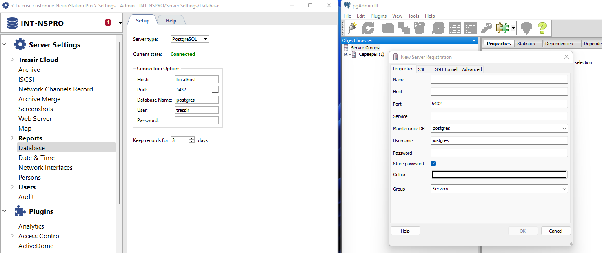
Task: Open the Plugins menu in pgAdmin menu bar
Action: click(x=378, y=16)
